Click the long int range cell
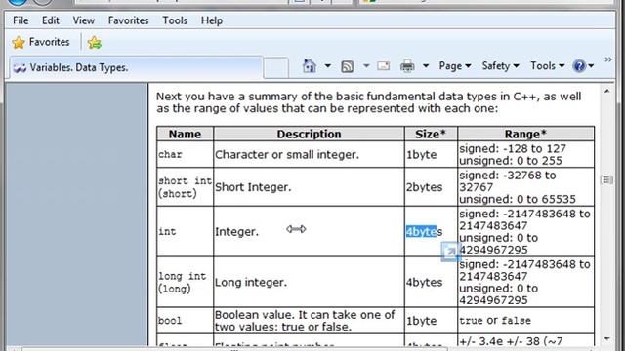The width and height of the screenshot is (625, 351). coord(525,282)
